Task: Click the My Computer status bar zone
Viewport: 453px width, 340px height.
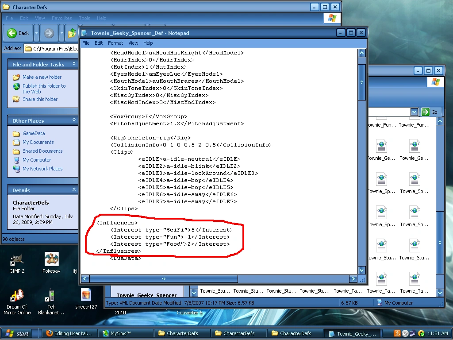Action: pos(395,303)
